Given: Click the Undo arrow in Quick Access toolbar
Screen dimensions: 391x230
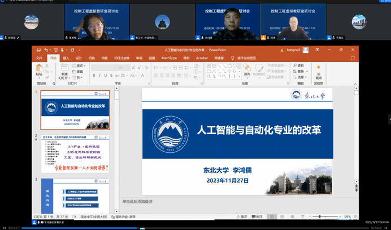Looking at the screenshot, I should (x=46, y=50).
